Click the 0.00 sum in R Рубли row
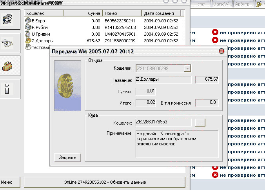The image size is (265, 190). (x=96, y=27)
